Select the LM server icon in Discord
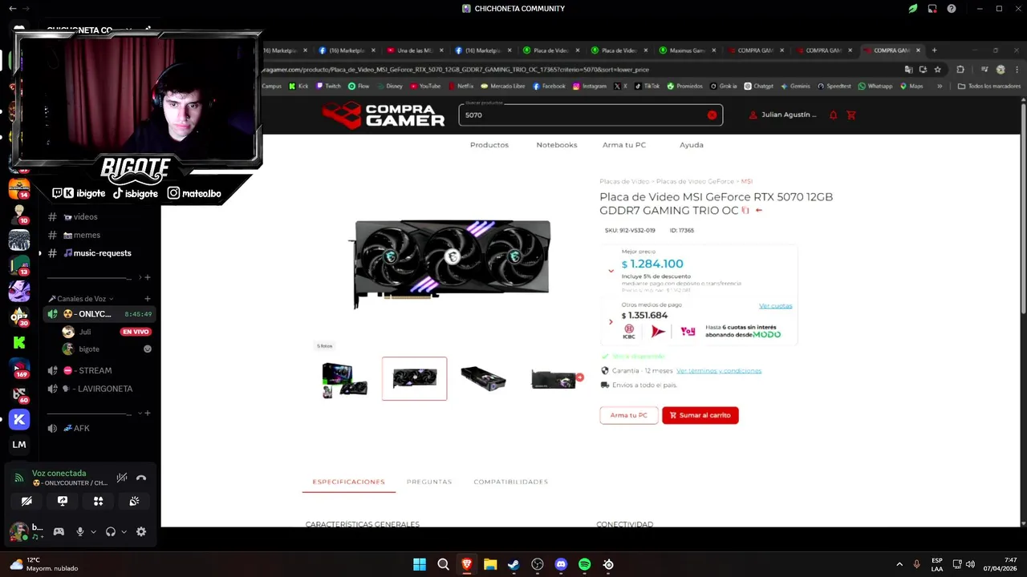Screen dimensions: 1027x577 pos(19,445)
